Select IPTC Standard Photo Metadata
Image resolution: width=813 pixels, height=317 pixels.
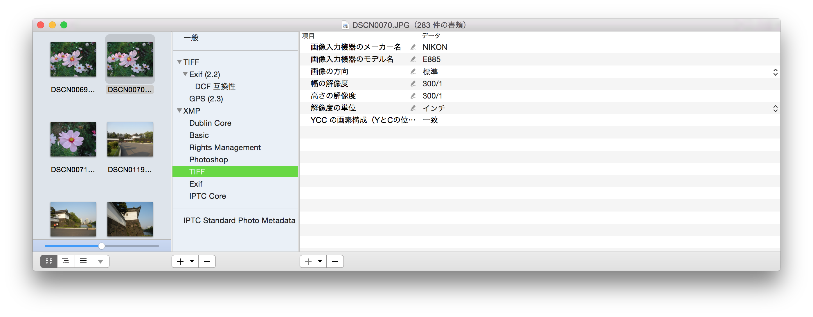(x=239, y=220)
